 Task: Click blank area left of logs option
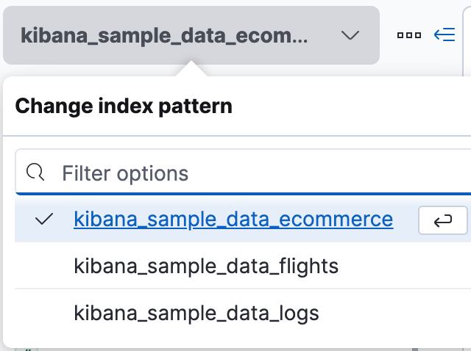(x=44, y=313)
